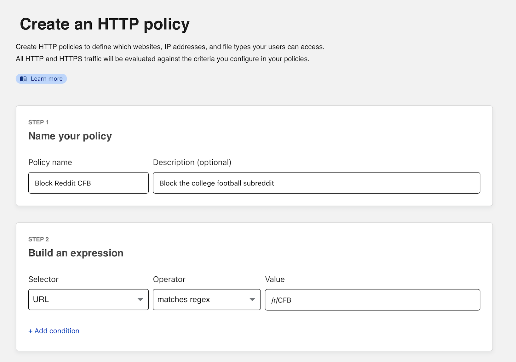Viewport: 516px width, 362px height.
Task: Click the Name your policy heading
Action: (x=70, y=136)
